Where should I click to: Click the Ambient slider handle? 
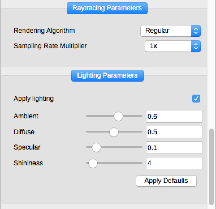point(118,116)
